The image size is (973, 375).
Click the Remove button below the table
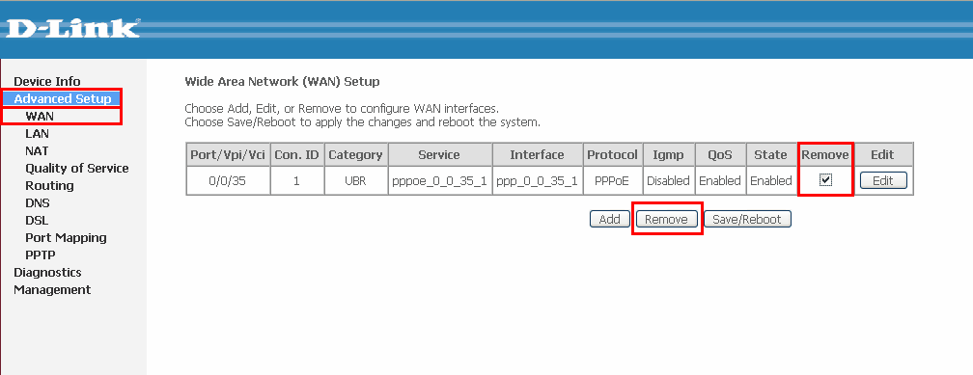pyautogui.click(x=666, y=220)
